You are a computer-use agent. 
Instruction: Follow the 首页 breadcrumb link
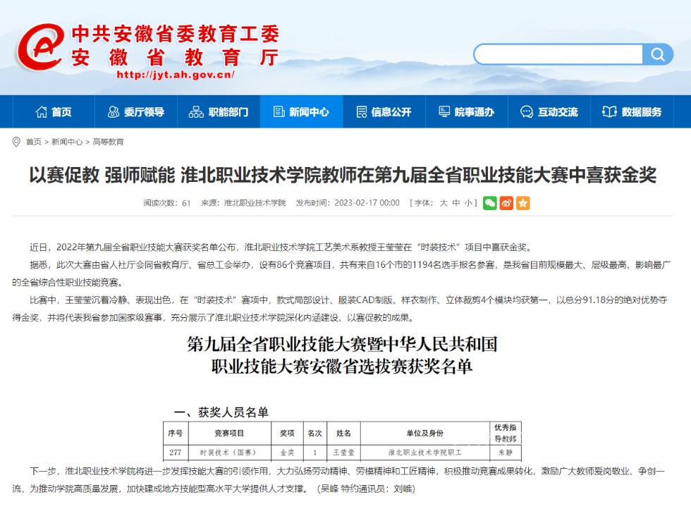[x=34, y=142]
